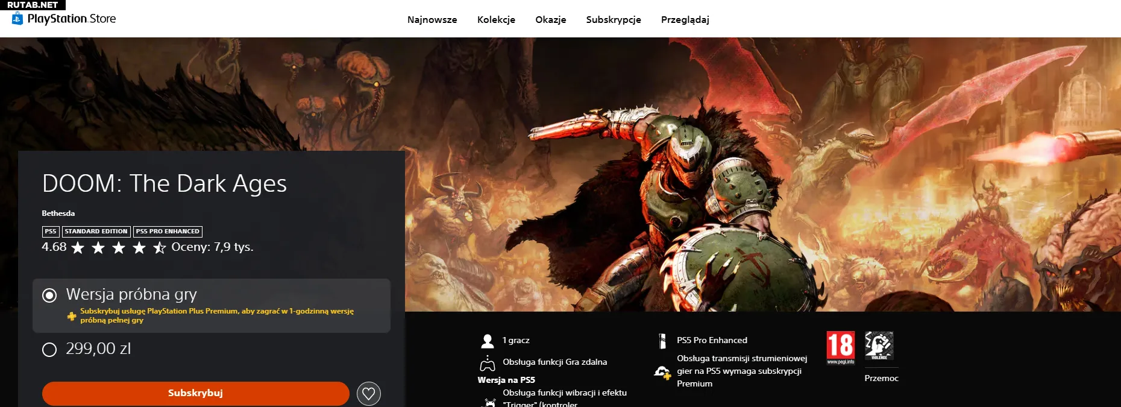The image size is (1121, 407).
Task: Select the Wersja próbna gry radio option
Action: pos(49,295)
